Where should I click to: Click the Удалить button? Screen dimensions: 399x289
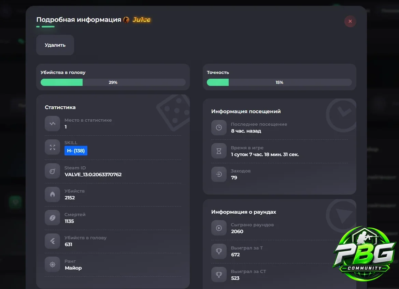[55, 45]
